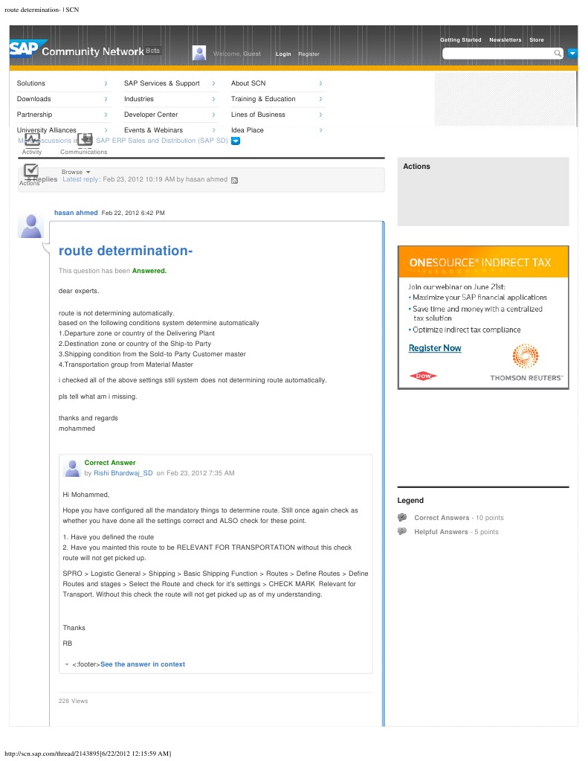Viewport: 588px width, 761px height.
Task: Click See the answer in context link
Action: tap(143, 664)
